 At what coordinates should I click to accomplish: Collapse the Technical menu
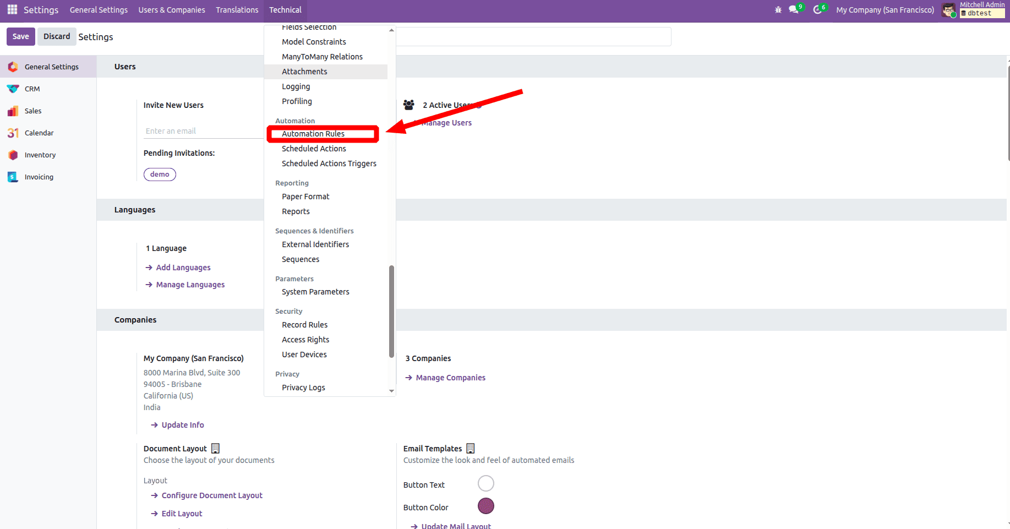tap(285, 10)
